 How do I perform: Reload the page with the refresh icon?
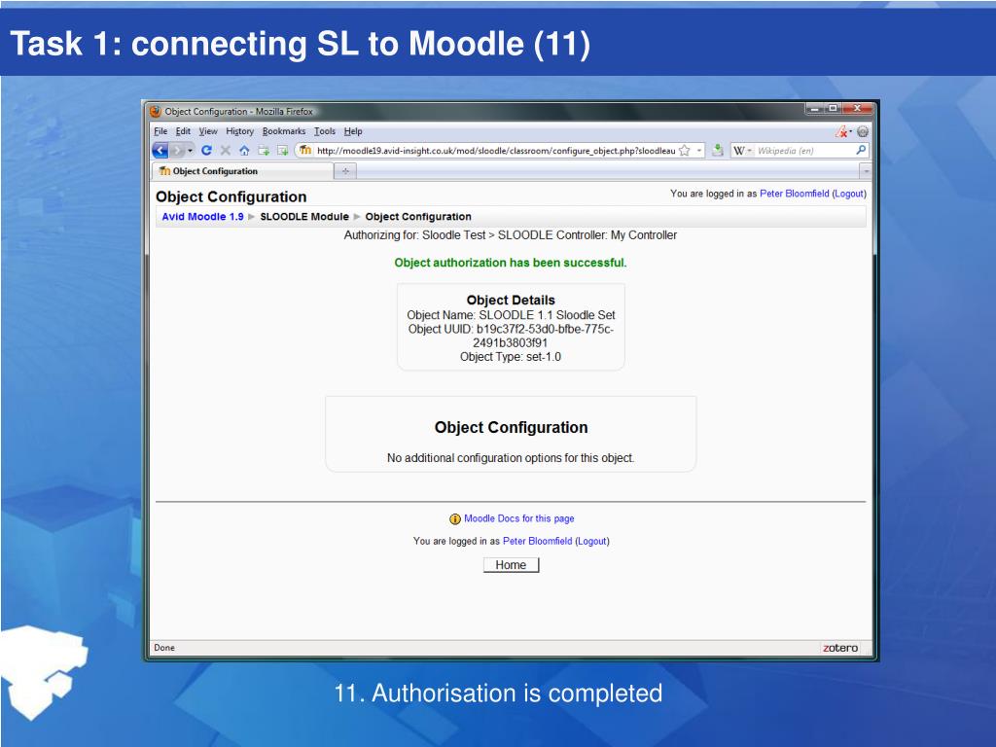point(206,151)
